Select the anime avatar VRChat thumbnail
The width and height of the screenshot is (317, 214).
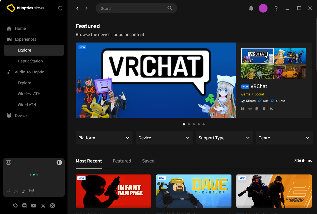point(290,56)
